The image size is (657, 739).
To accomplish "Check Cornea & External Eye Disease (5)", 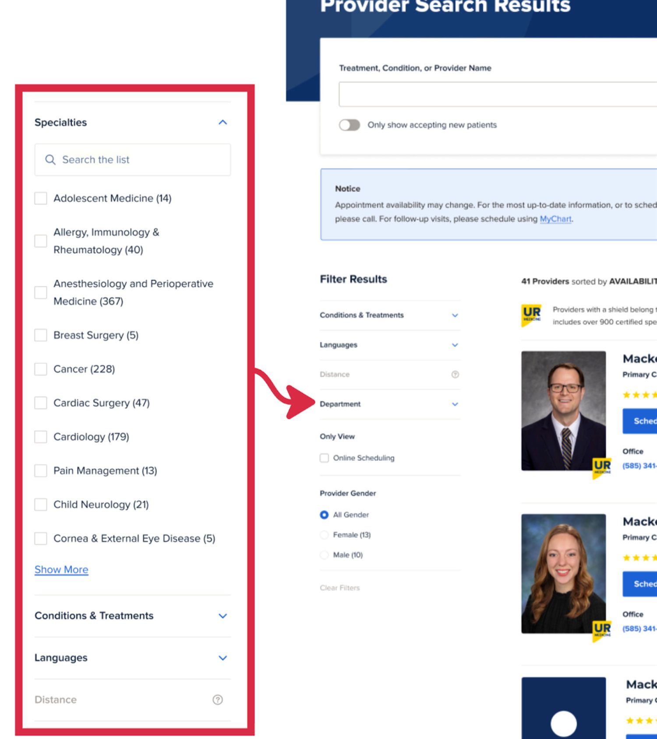I will click(41, 538).
